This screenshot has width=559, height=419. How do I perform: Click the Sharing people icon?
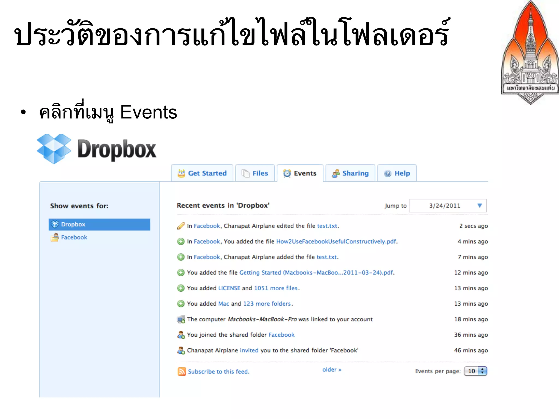click(336, 173)
